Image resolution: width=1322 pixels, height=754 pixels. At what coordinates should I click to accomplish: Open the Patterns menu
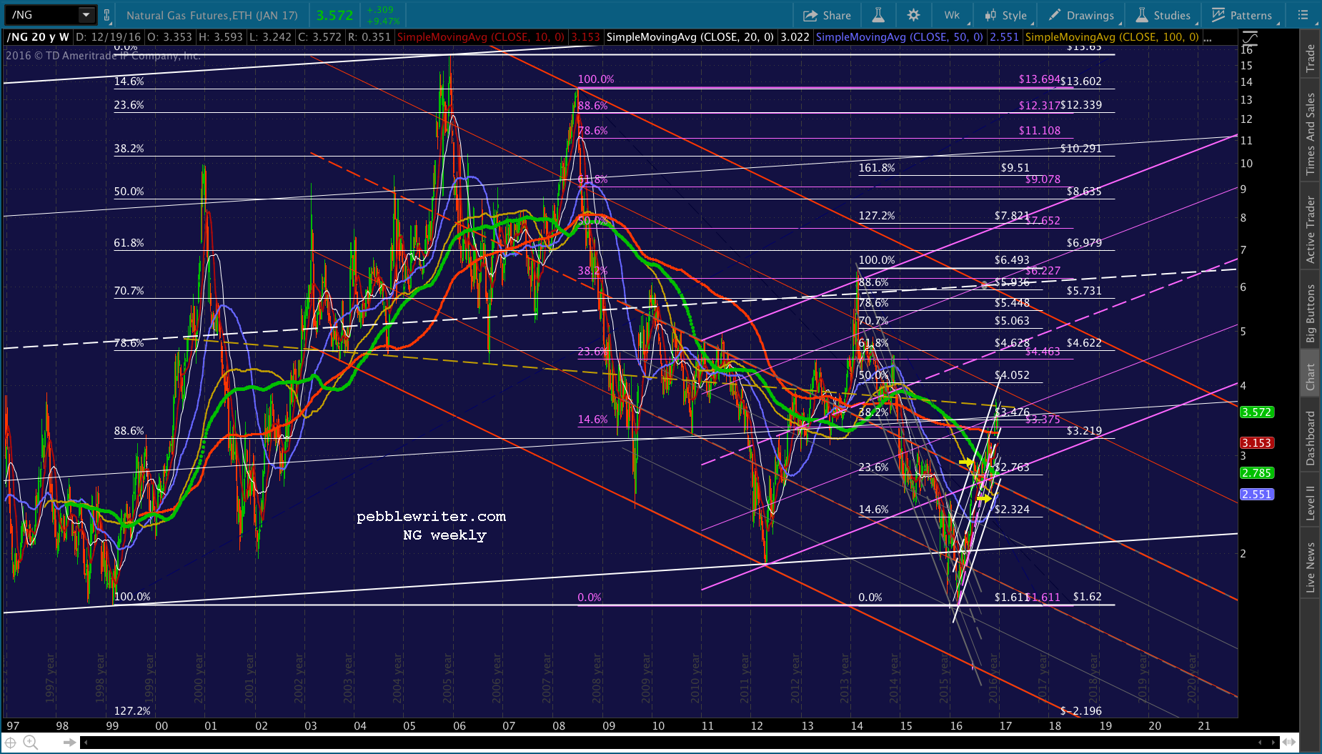(1242, 15)
